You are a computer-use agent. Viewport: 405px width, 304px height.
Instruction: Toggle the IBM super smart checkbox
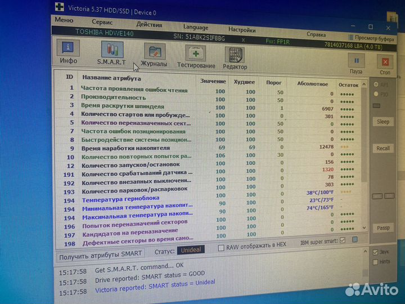point(343,240)
